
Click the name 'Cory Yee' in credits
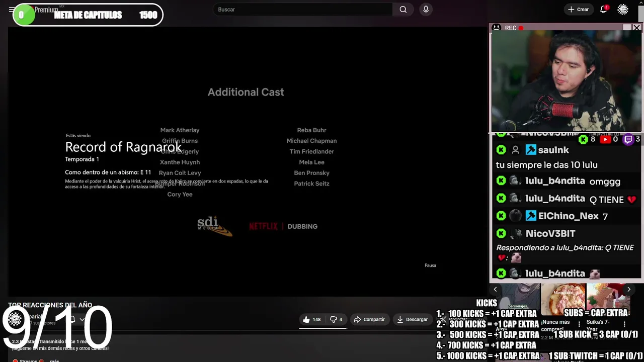(x=180, y=195)
